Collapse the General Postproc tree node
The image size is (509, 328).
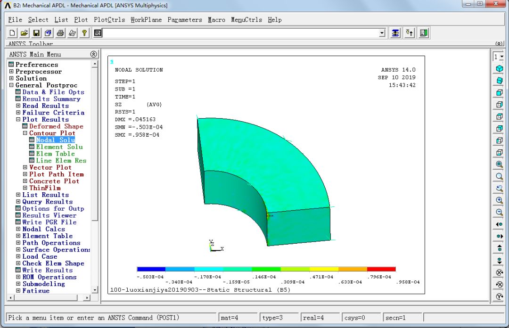click(x=11, y=85)
